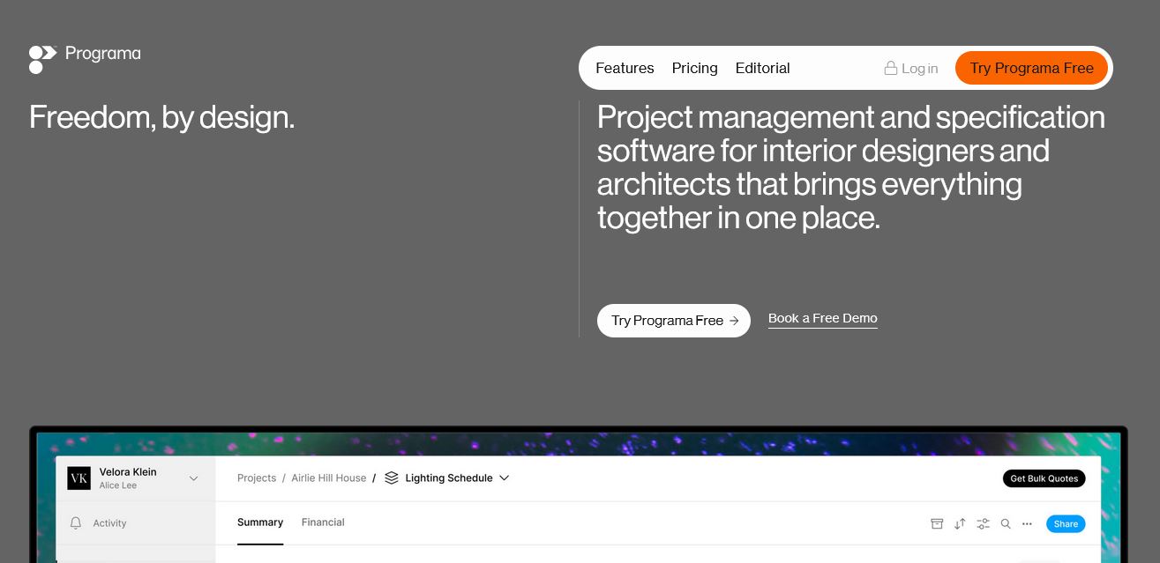Click the search magnifier icon
Viewport: 1160px width, 563px height.
tap(1006, 523)
